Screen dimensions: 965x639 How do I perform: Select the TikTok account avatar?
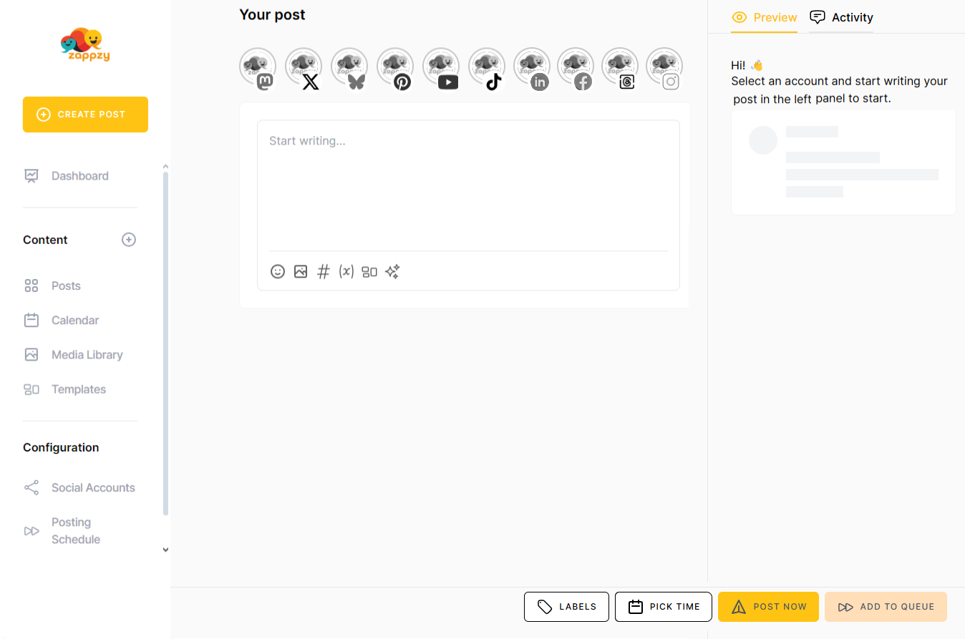[487, 68]
